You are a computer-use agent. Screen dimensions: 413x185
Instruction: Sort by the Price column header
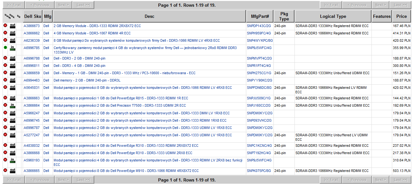point(402,16)
